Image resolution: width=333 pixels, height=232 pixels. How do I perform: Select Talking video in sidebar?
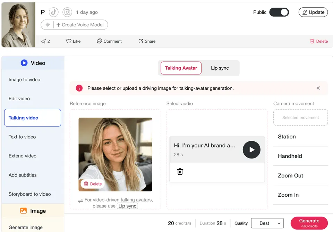(33, 118)
